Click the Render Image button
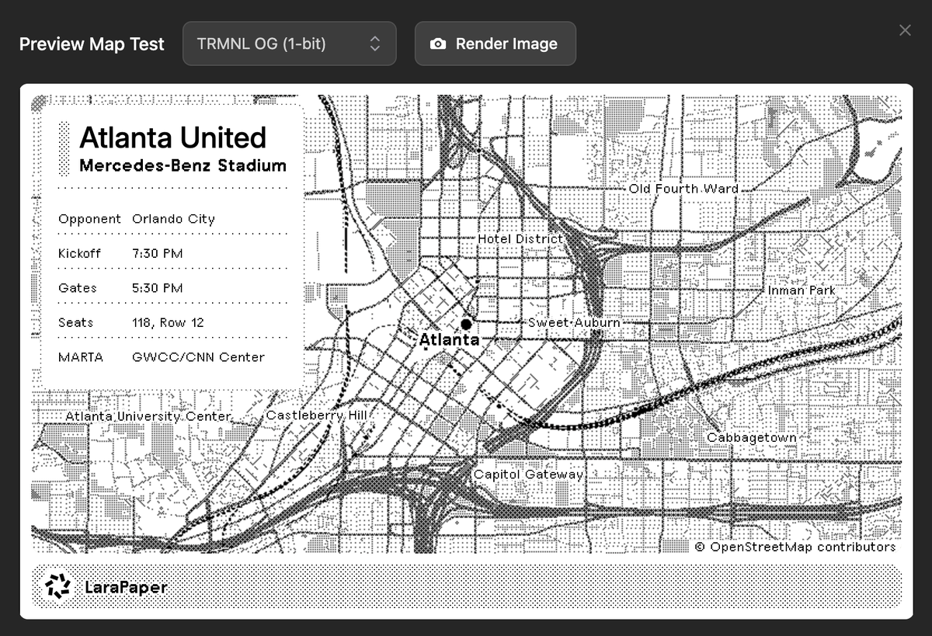The image size is (932, 636). click(496, 43)
